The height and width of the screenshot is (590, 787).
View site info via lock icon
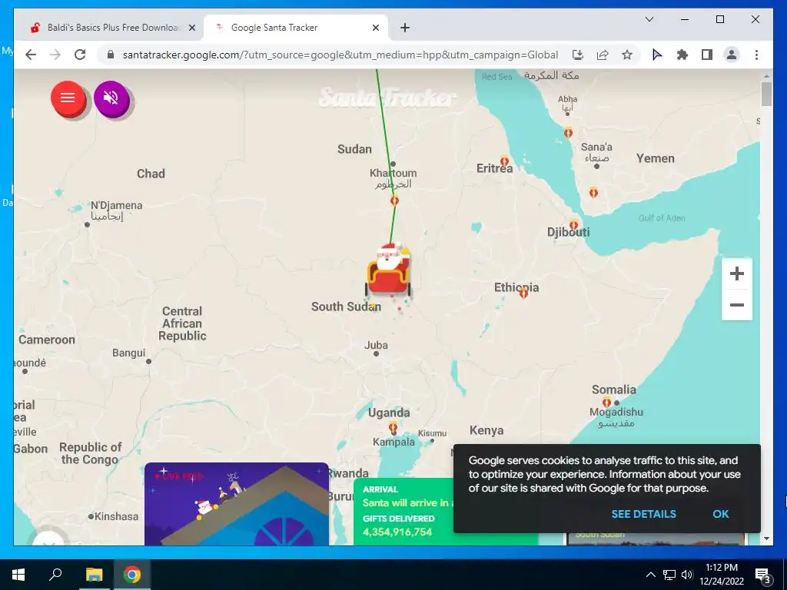tap(111, 55)
